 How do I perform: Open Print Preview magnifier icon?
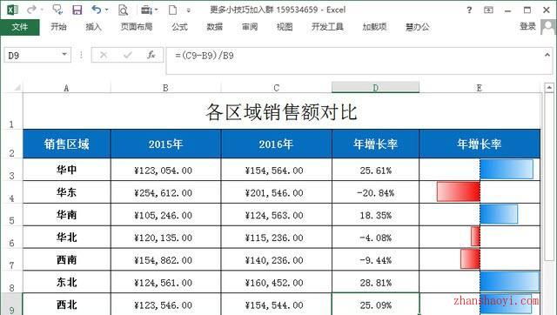(123, 10)
